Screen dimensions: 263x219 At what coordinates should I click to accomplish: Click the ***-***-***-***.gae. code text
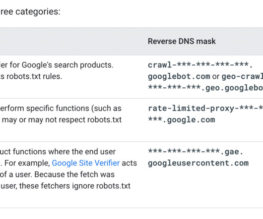coord(196,152)
